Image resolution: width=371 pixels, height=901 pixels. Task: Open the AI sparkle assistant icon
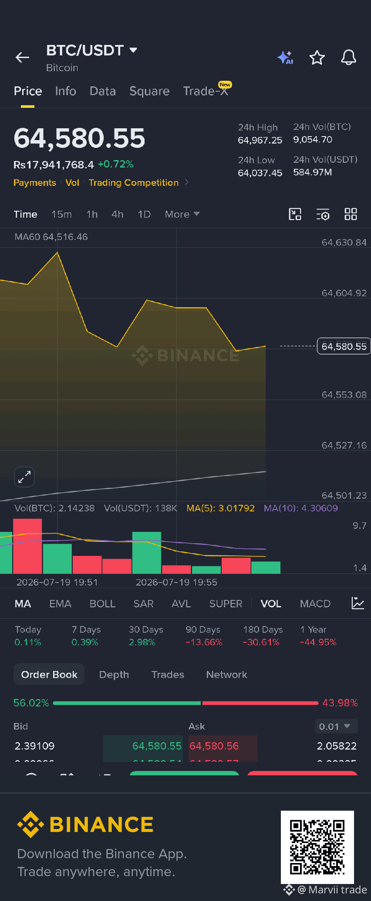coord(286,57)
